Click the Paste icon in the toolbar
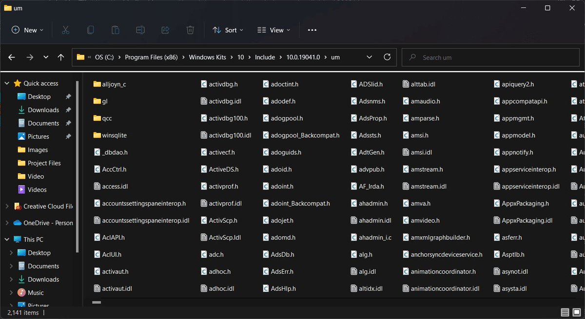This screenshot has height=319, width=585. click(x=116, y=30)
